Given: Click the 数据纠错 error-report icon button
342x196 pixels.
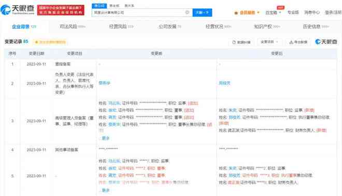Looking at the screenshot, I should click(241, 42).
